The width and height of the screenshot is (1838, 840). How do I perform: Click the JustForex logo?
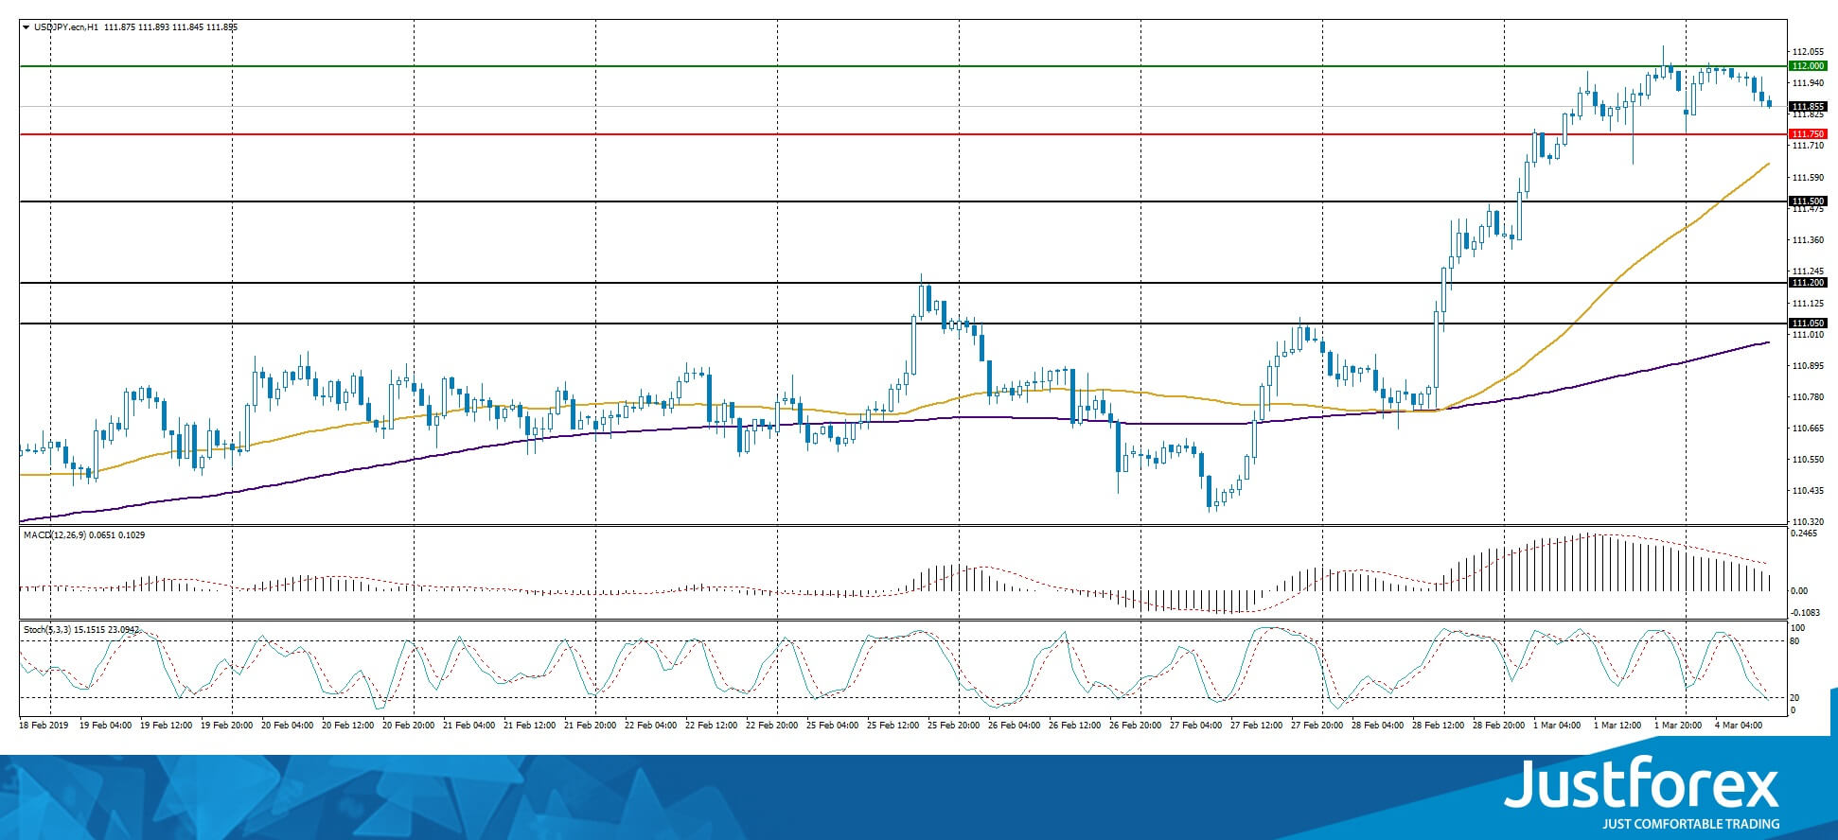coord(1641,784)
